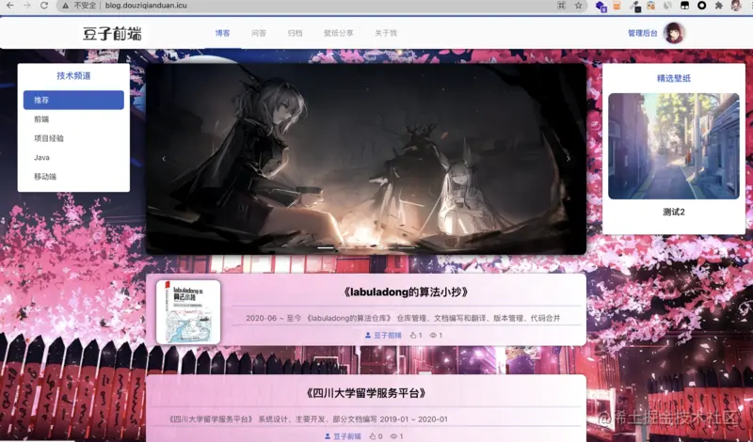Open the 归档 nav tab

[295, 33]
